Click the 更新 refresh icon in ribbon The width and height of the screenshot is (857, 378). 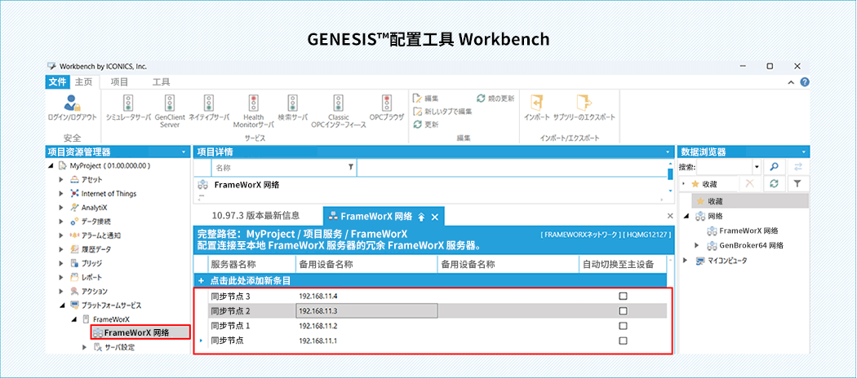418,125
